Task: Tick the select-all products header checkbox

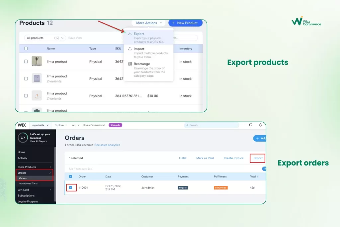Action: (x=26, y=49)
